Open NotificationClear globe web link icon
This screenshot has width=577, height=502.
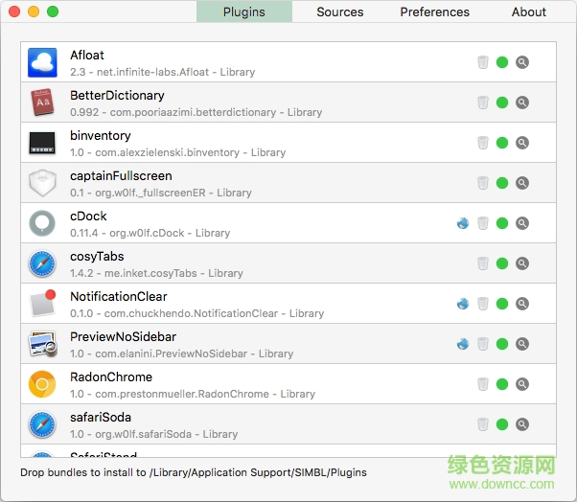(x=463, y=304)
